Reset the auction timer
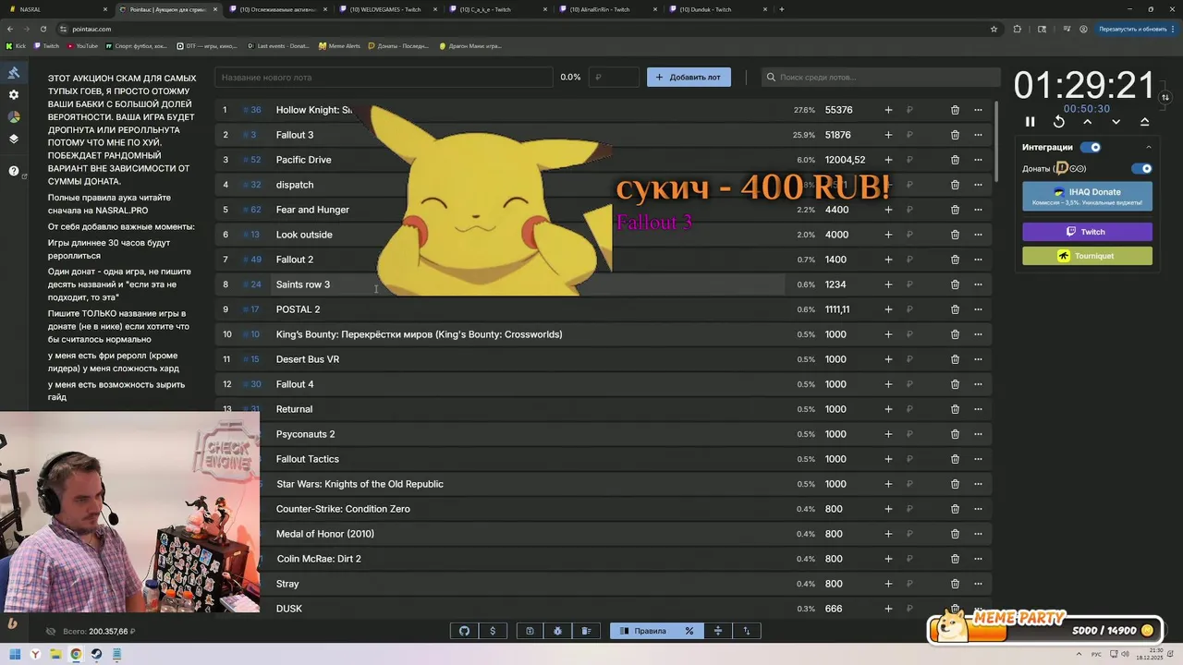 [1059, 122]
